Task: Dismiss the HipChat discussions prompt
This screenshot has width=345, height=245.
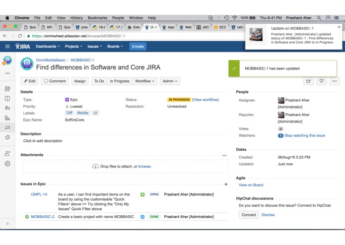Action: (x=268, y=215)
